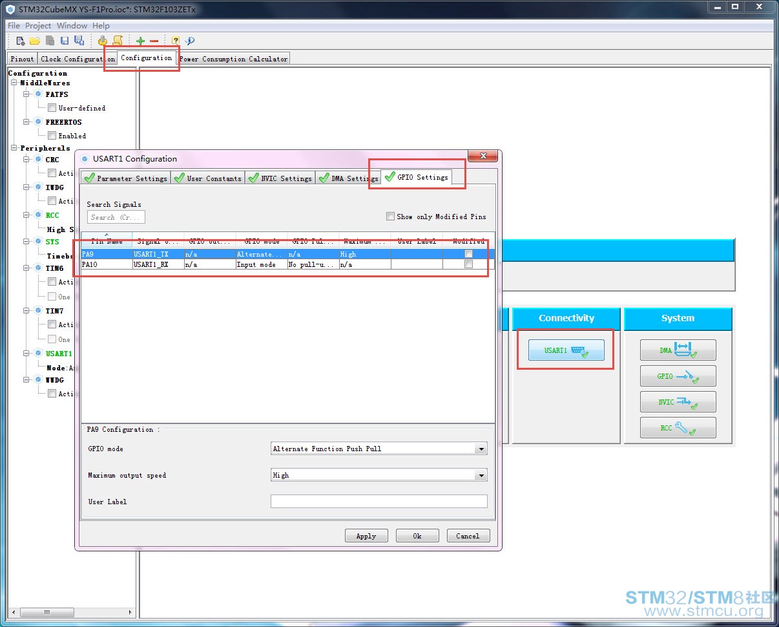Open the Power Consumption Calculator tab
Screen dimensions: 779x627
(233, 59)
